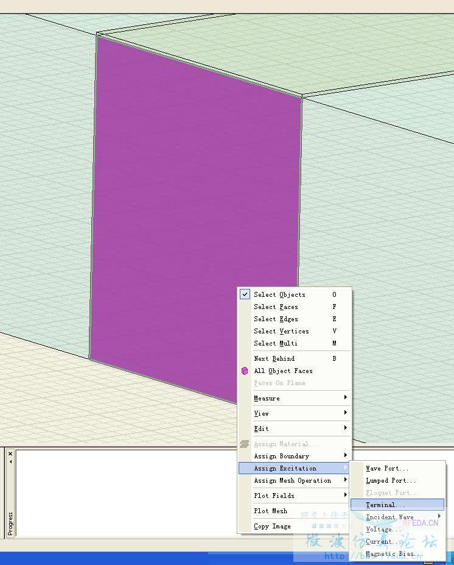Choose Select Faces in context menu
The width and height of the screenshot is (454, 565).
[295, 307]
